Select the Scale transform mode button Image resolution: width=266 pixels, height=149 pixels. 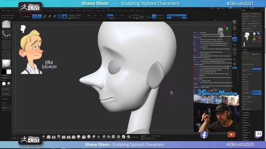49,17
